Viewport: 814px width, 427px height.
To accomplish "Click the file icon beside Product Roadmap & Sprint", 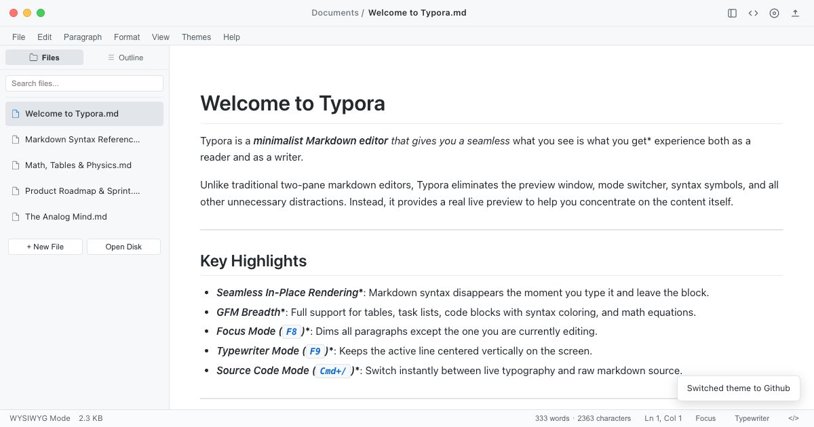I will (16, 191).
